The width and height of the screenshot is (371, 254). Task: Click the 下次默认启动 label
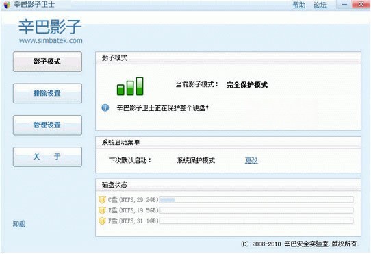130,160
